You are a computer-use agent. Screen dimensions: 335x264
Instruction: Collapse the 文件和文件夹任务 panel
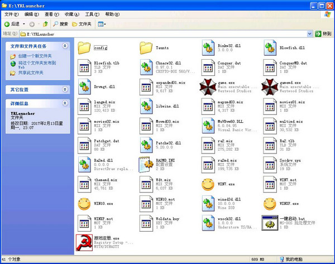[65, 46]
